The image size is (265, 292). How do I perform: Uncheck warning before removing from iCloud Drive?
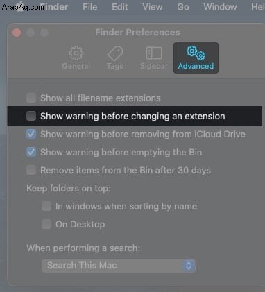(31, 134)
